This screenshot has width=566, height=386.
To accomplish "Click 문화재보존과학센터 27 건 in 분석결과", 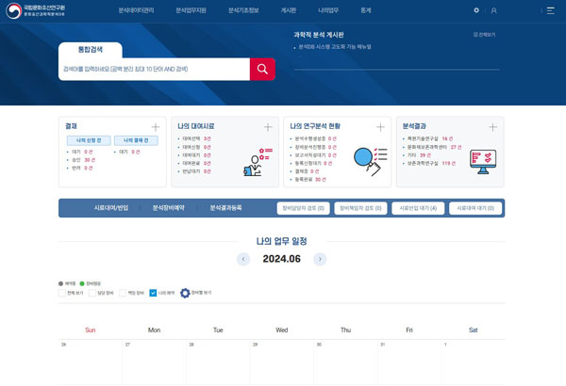I will (434, 147).
